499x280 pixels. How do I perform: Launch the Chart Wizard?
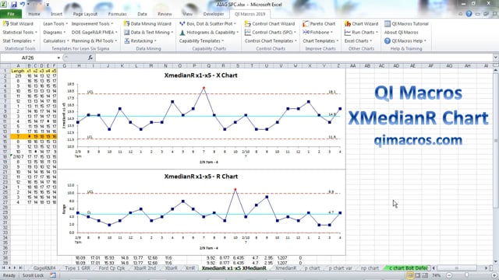(361, 24)
